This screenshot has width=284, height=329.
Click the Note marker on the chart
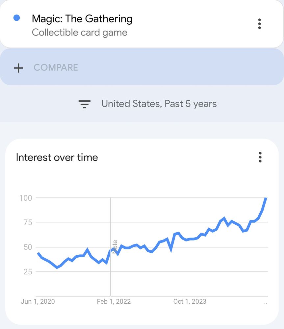[115, 247]
